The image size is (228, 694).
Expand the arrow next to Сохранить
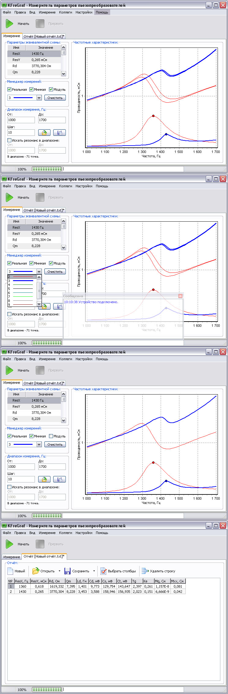pos(94,571)
